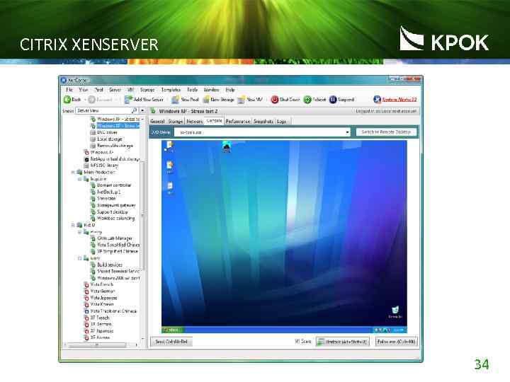Open the Show server view dropdown arrow
The width and height of the screenshot is (510, 382).
(142, 111)
